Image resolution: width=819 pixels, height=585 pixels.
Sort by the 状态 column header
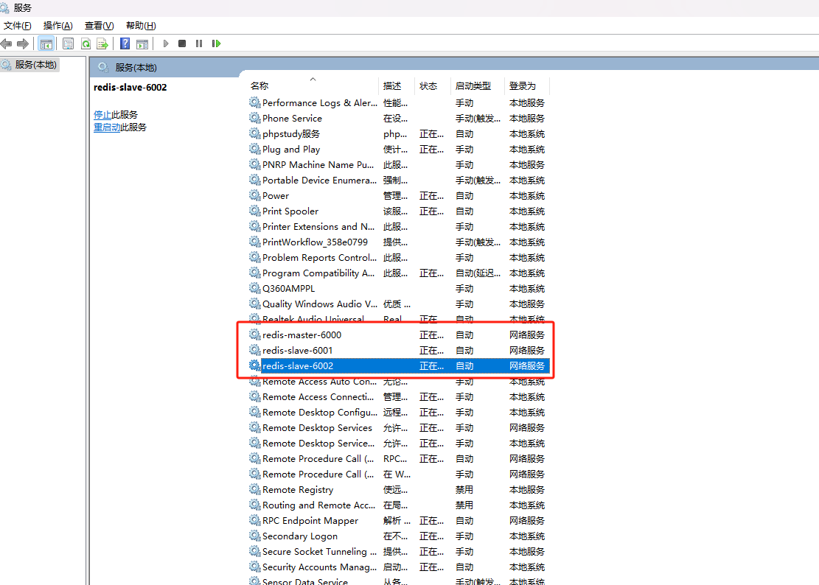click(x=428, y=86)
